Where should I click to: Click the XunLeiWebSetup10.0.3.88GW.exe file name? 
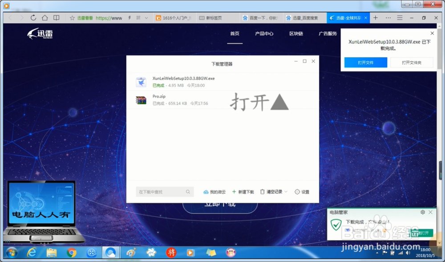(x=183, y=78)
